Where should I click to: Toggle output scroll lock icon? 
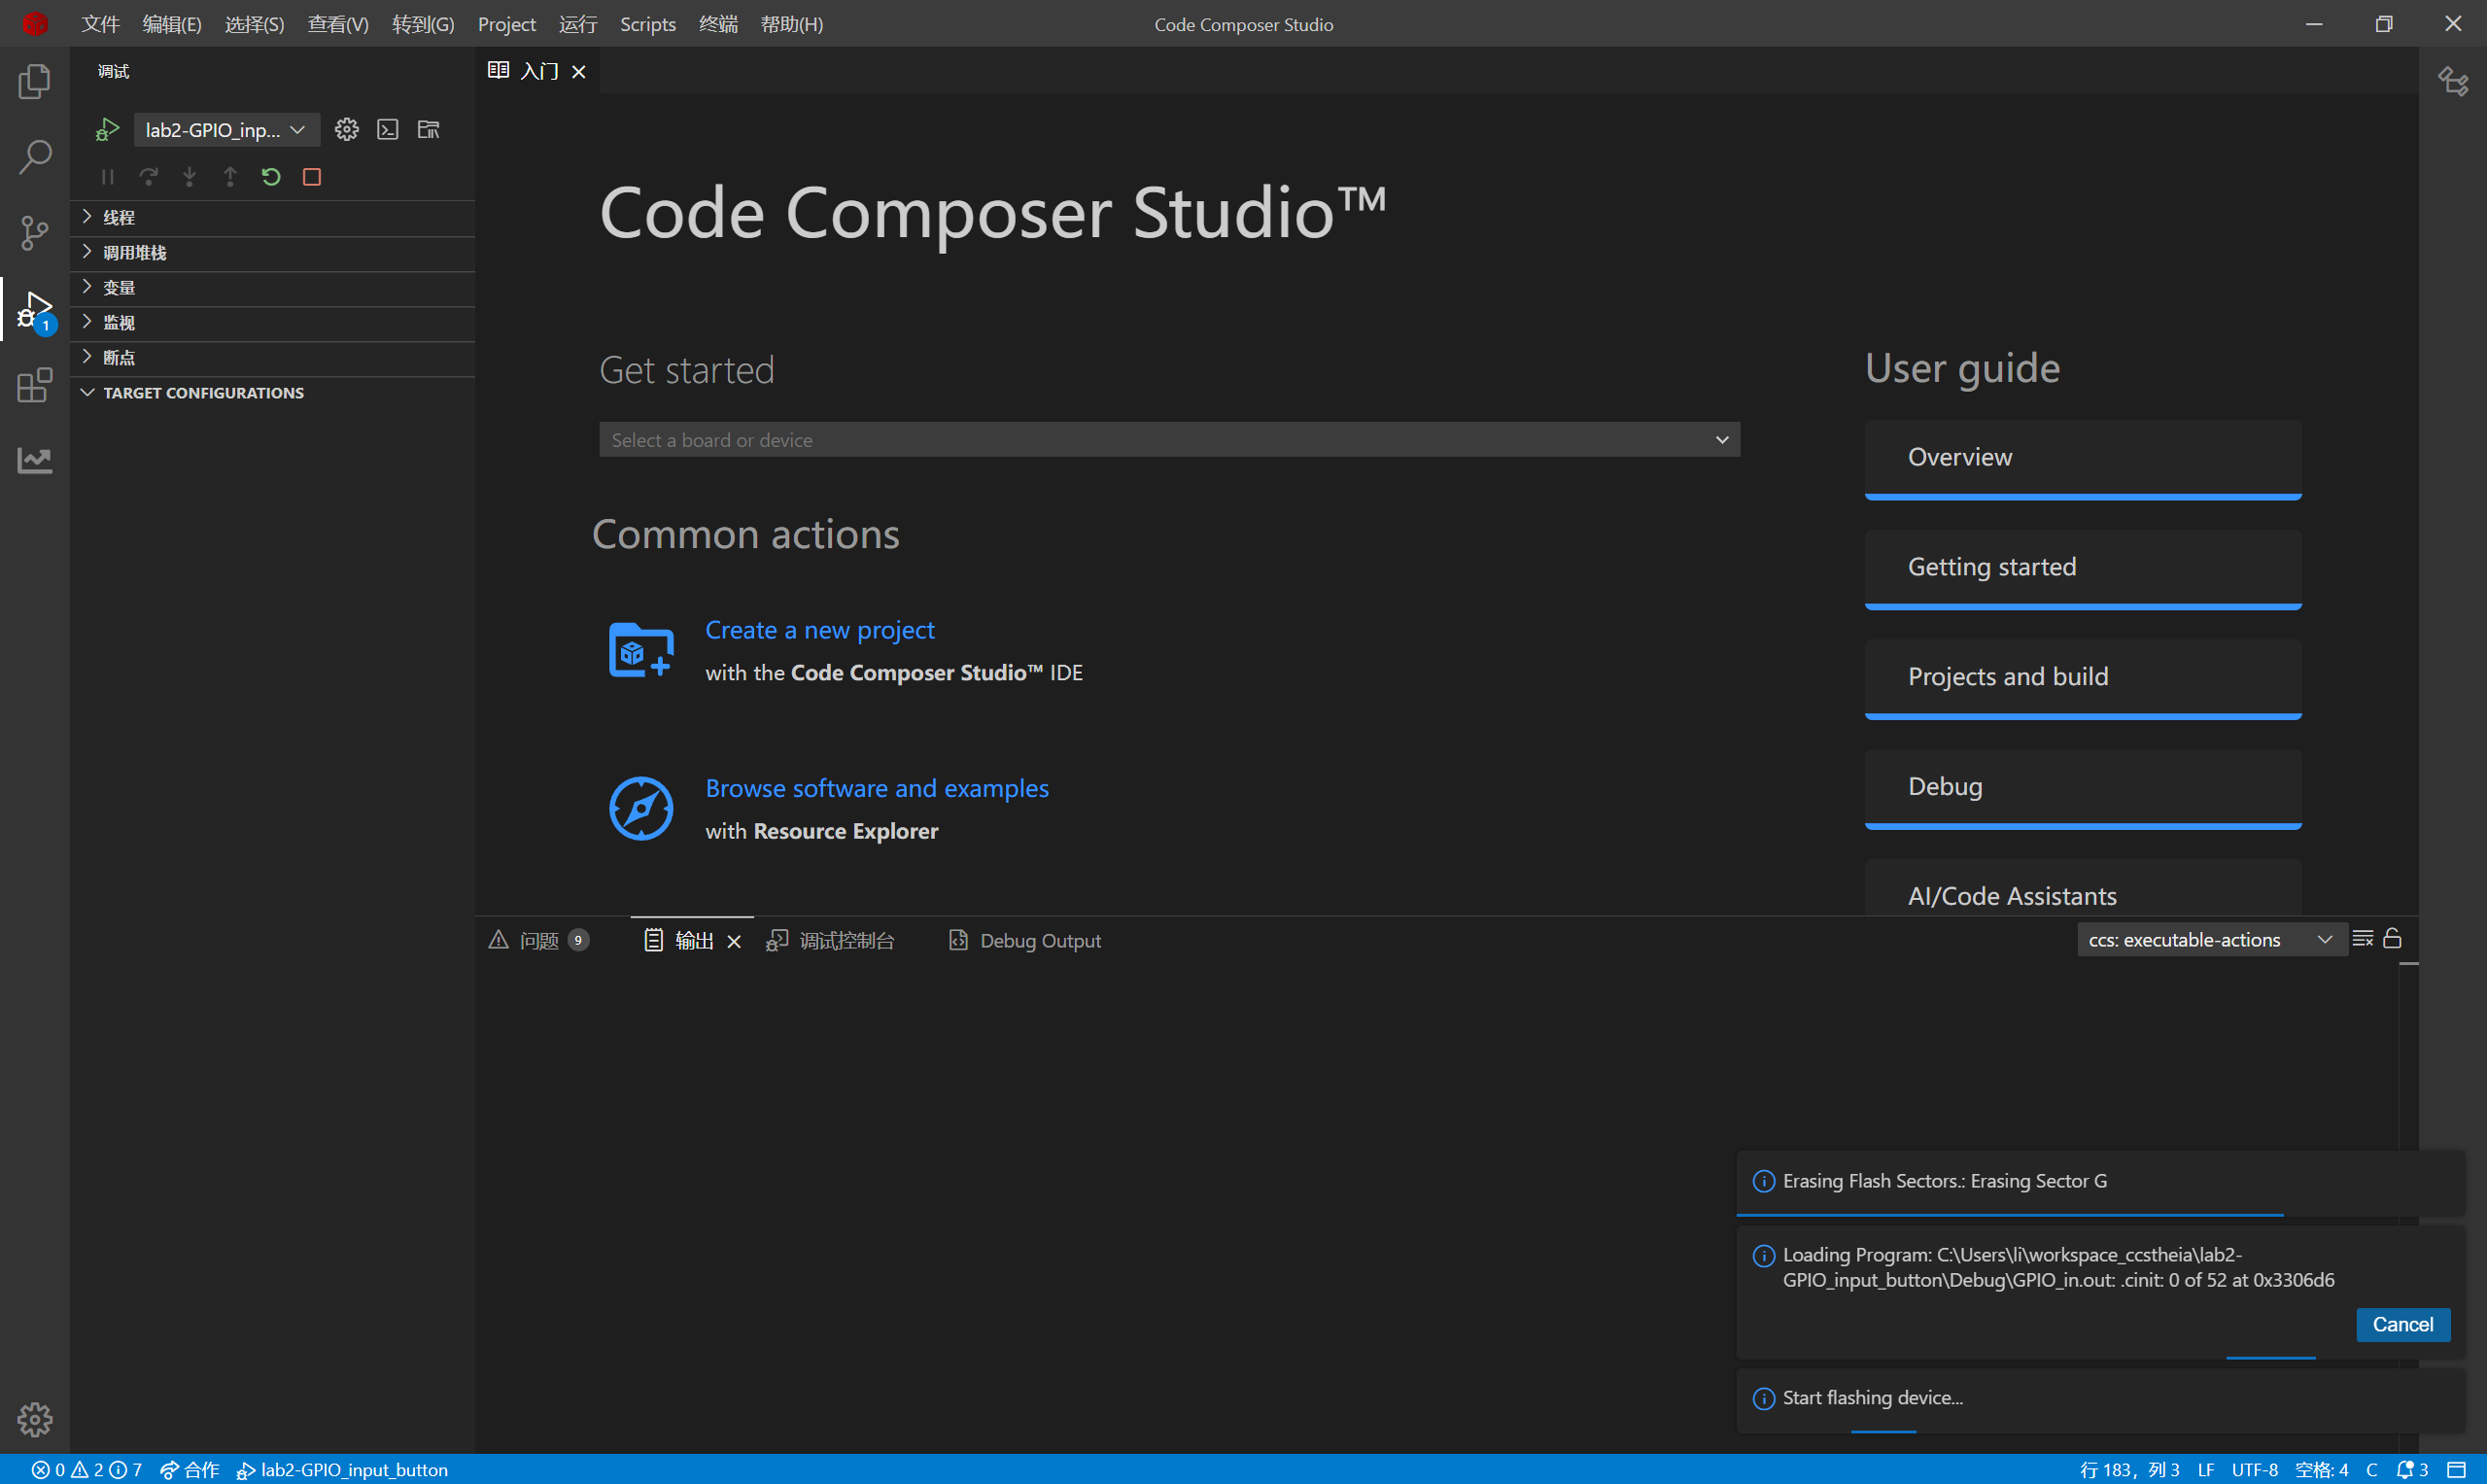pos(2392,939)
